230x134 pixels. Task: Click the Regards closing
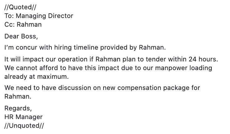(x=18, y=109)
